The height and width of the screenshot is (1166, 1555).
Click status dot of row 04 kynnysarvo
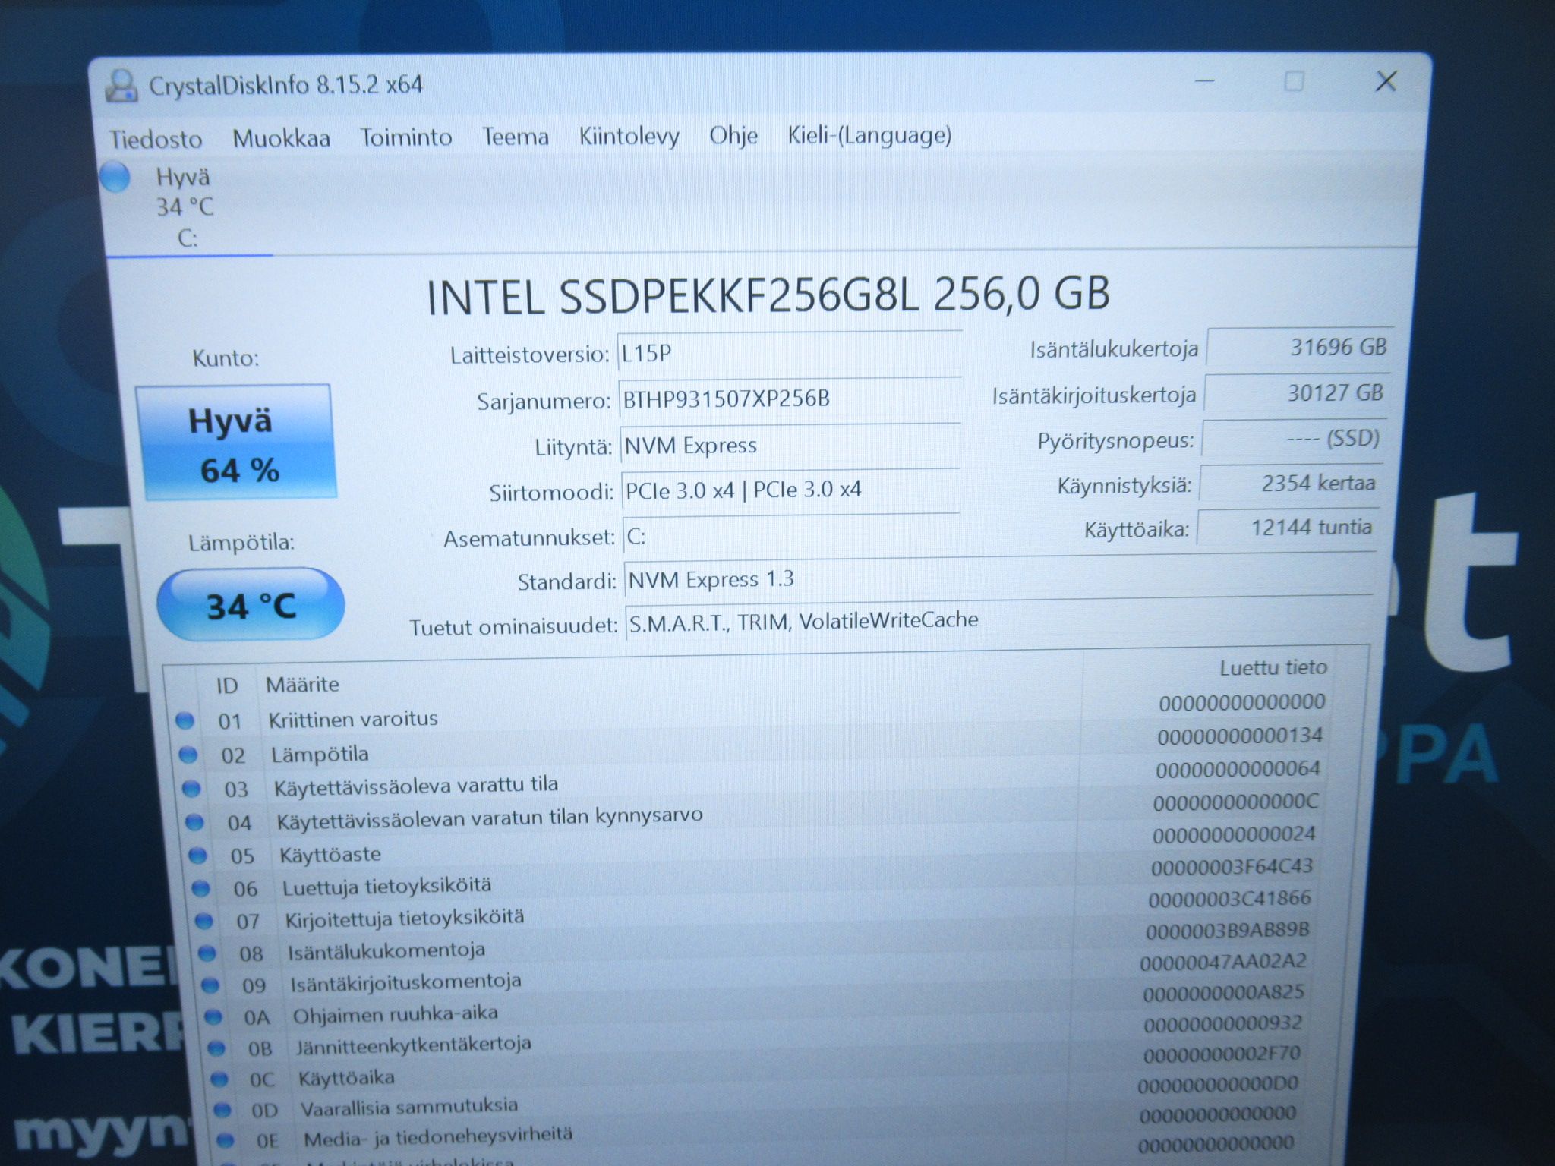click(x=194, y=821)
